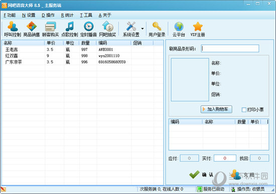
Task: Click the 交班 shift handover button
Action: tap(243, 174)
